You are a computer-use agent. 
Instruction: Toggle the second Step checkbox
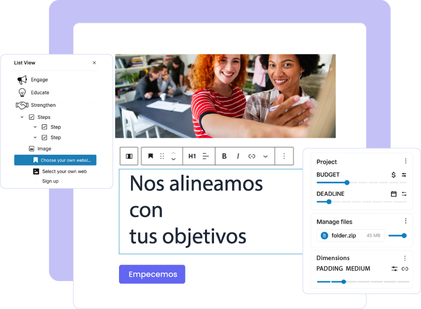[44, 138]
